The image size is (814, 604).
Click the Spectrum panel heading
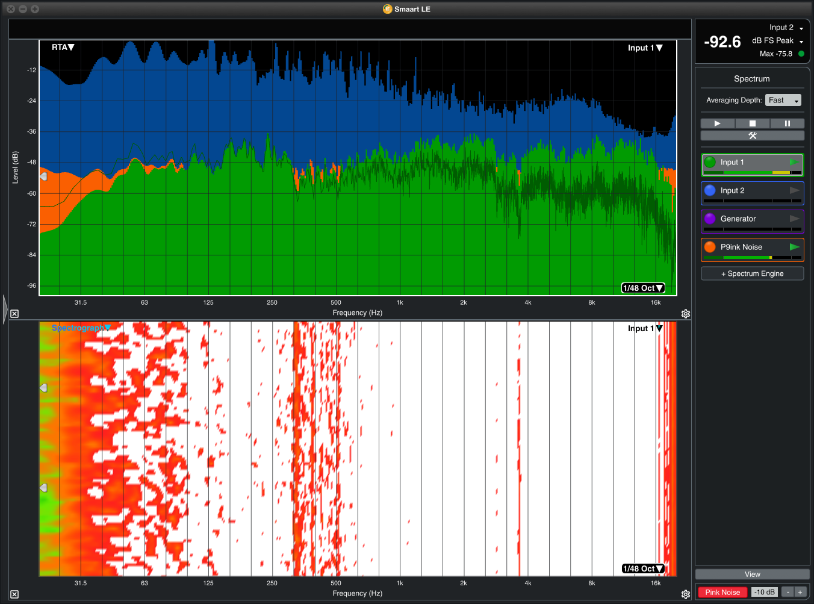751,79
